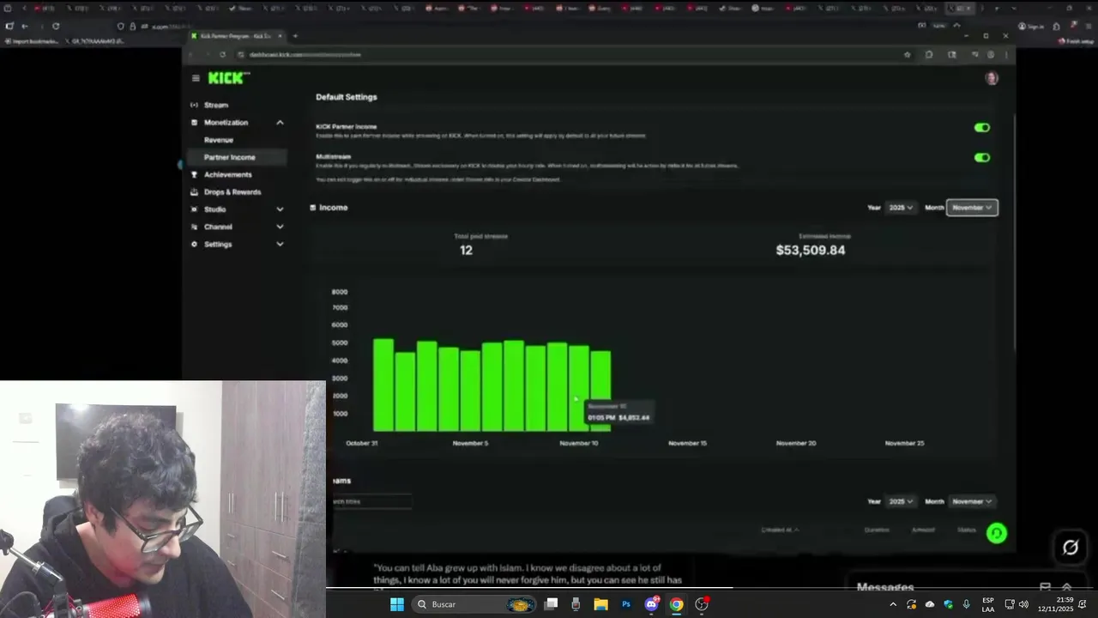Expand the Messages panel with double chevron
The width and height of the screenshot is (1098, 618).
click(1067, 588)
